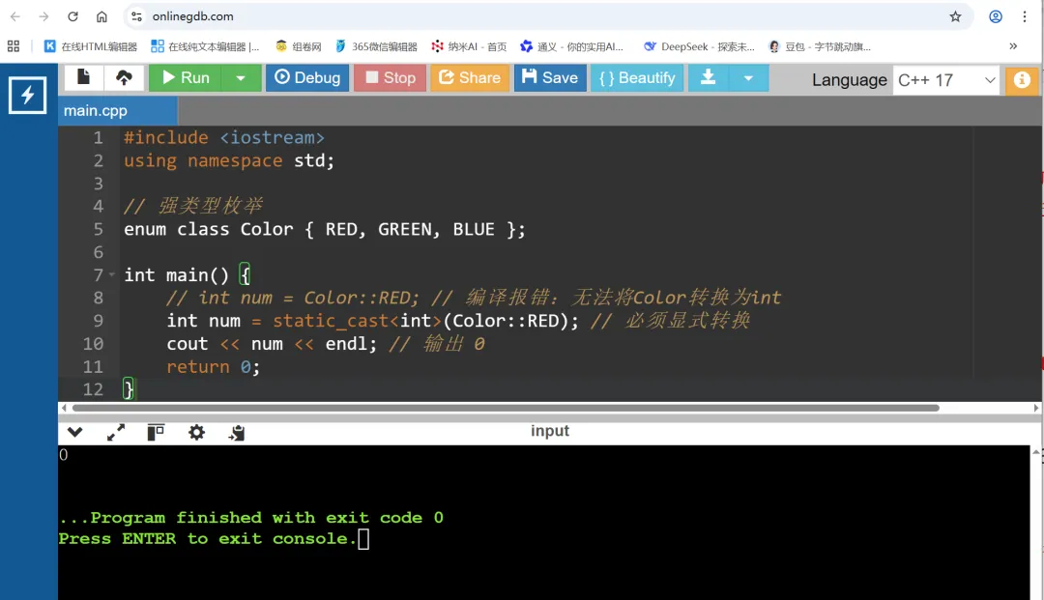
Task: Open the input tab area
Action: [550, 431]
